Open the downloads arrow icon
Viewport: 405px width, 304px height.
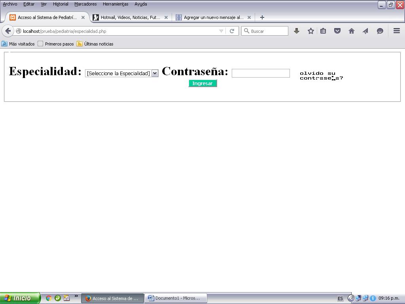pyautogui.click(x=297, y=31)
